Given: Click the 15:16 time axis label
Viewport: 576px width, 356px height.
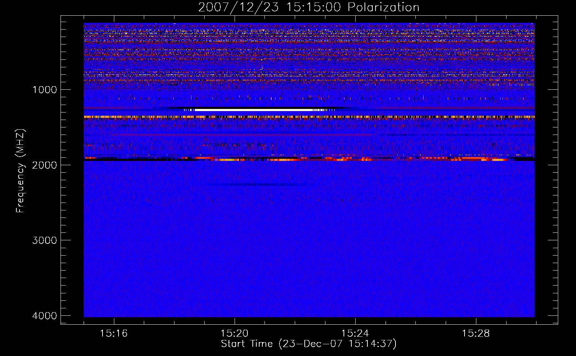Looking at the screenshot, I should (x=114, y=334).
